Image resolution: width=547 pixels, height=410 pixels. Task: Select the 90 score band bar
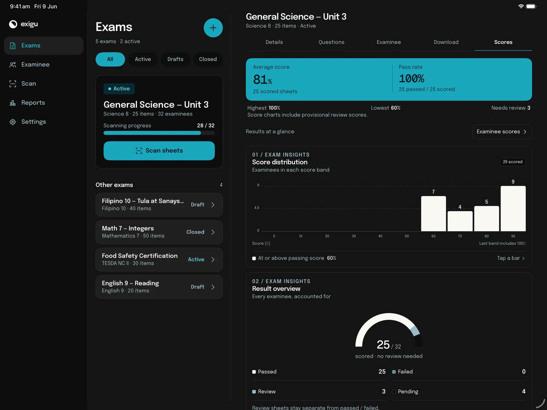point(513,208)
